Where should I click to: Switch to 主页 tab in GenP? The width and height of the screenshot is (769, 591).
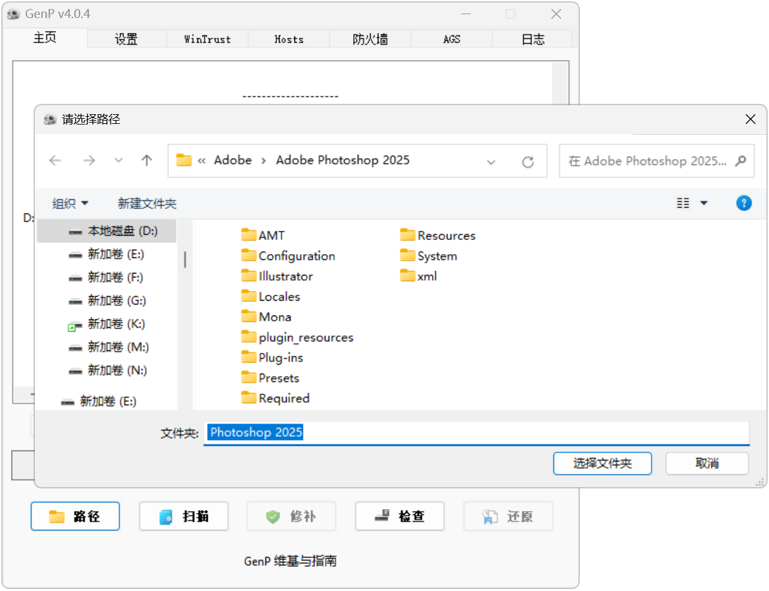(x=45, y=37)
